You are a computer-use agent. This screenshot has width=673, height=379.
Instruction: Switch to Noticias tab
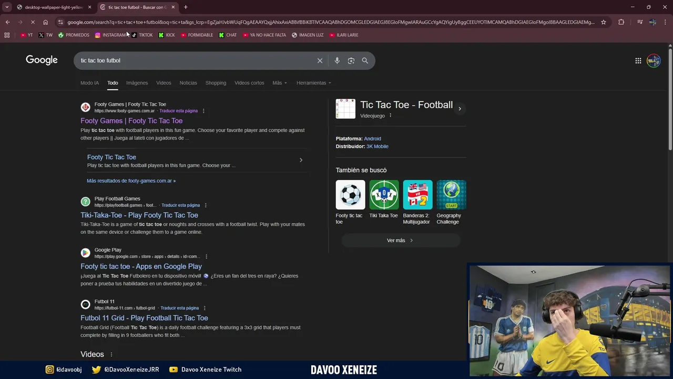pos(188,83)
